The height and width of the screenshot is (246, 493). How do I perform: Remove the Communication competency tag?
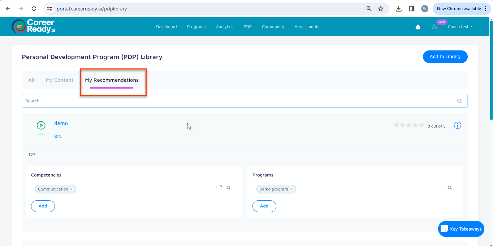[x=71, y=189]
